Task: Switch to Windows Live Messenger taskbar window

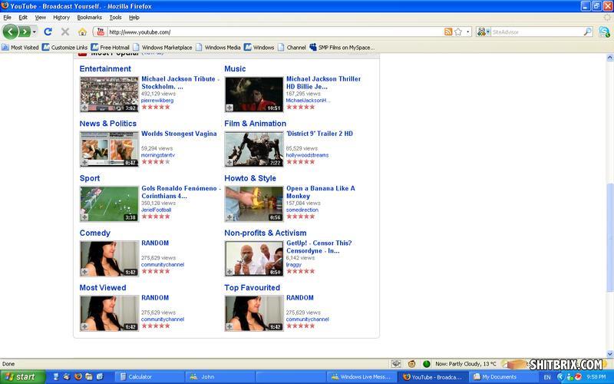Action: [x=361, y=377]
